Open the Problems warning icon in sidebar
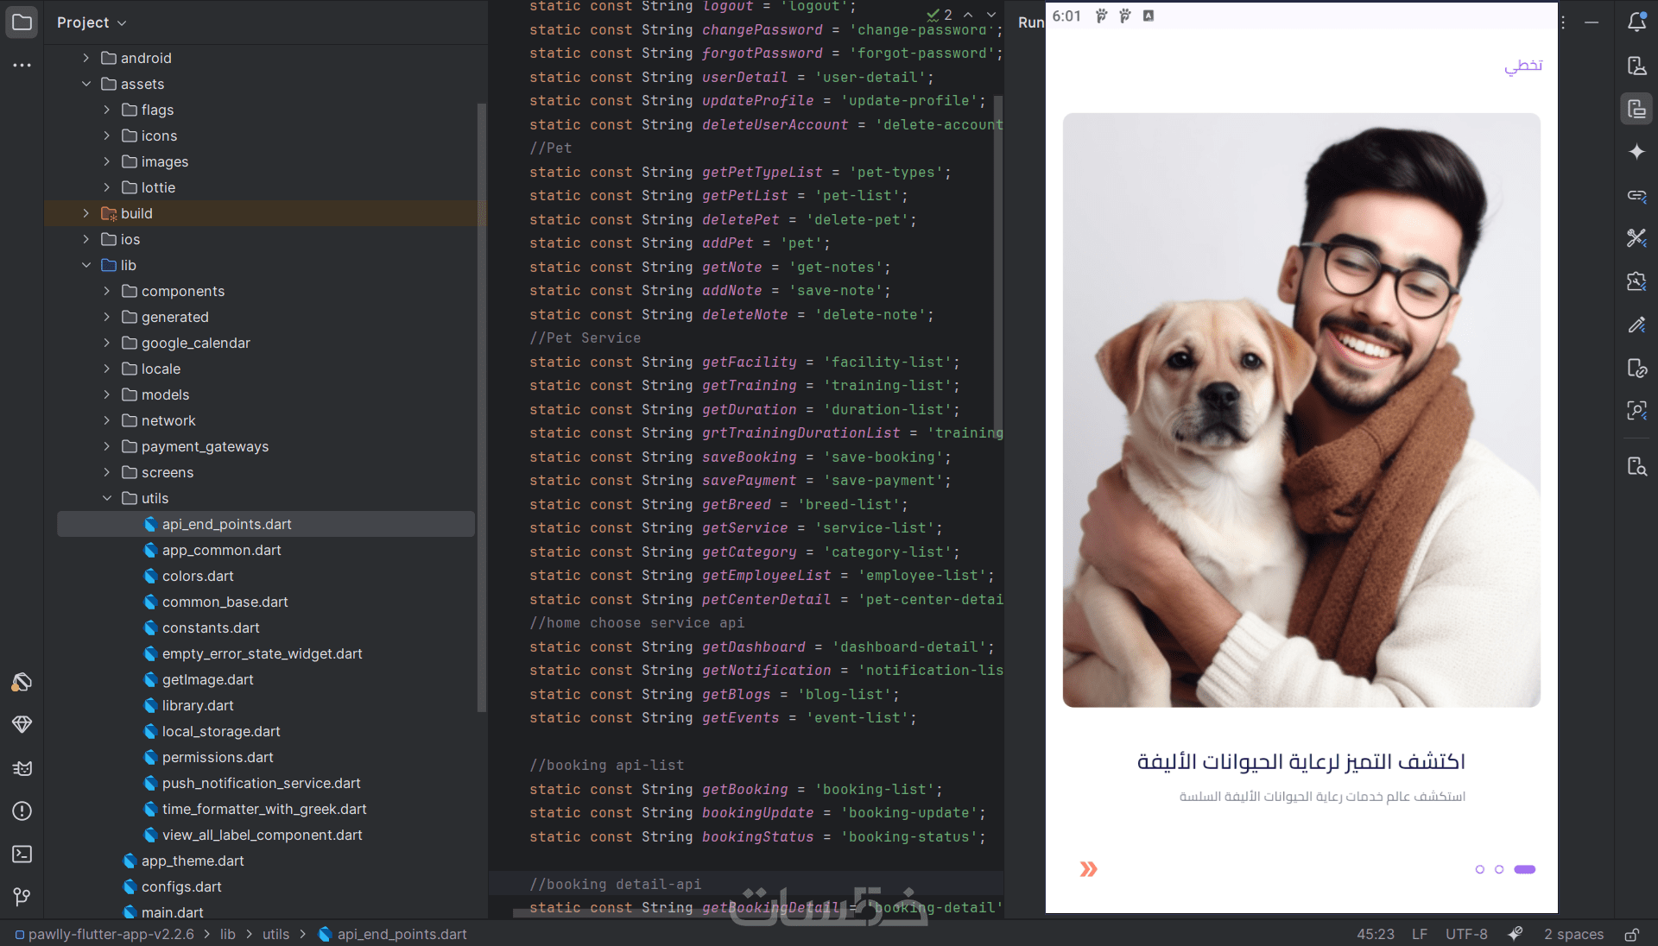 point(22,810)
